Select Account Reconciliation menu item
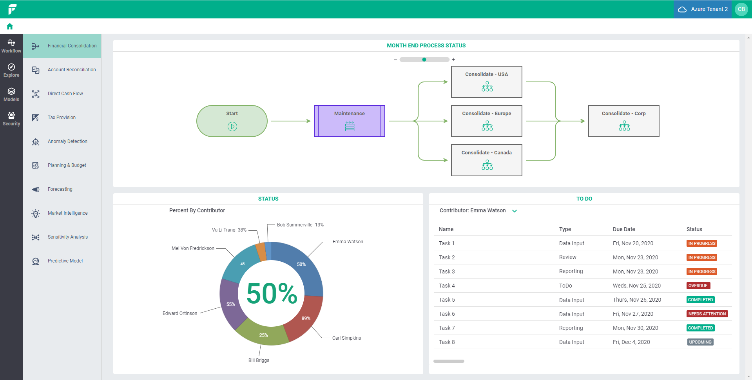The width and height of the screenshot is (752, 380). click(x=71, y=70)
